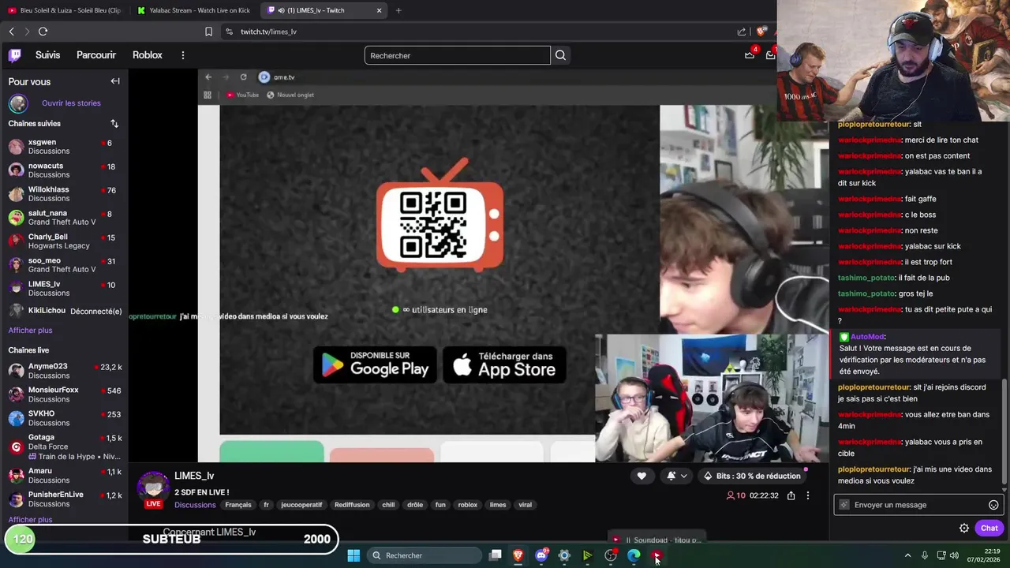Click the search magnifier button on Twitch

click(560, 55)
